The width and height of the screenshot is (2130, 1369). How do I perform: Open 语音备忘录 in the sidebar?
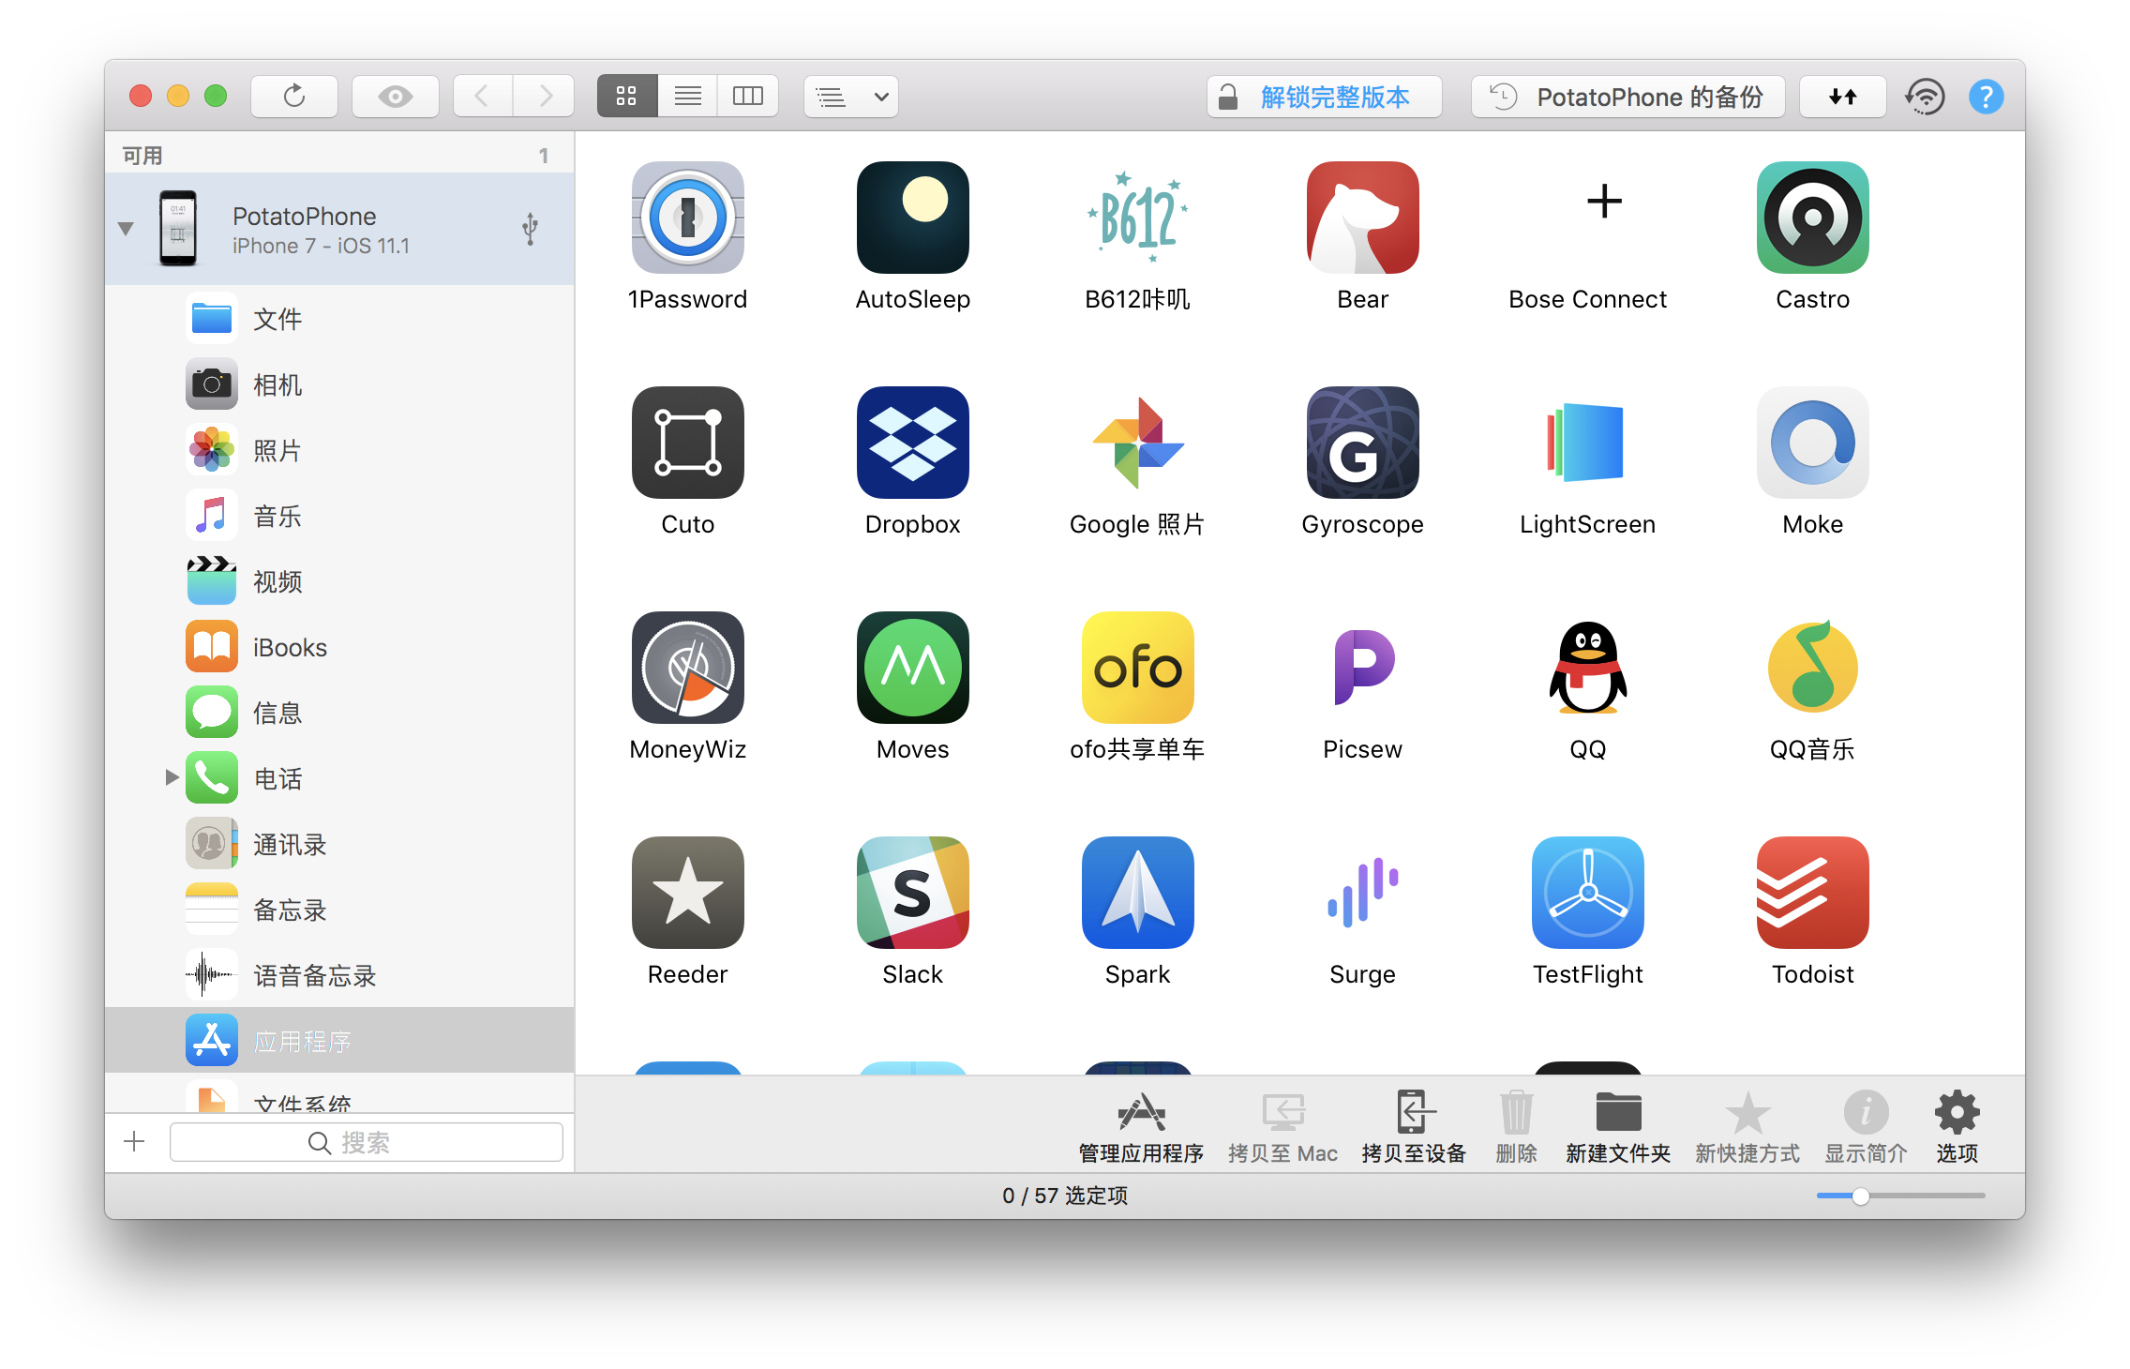tap(339, 975)
